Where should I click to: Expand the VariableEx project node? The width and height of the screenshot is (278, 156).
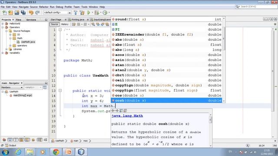coord(3,53)
